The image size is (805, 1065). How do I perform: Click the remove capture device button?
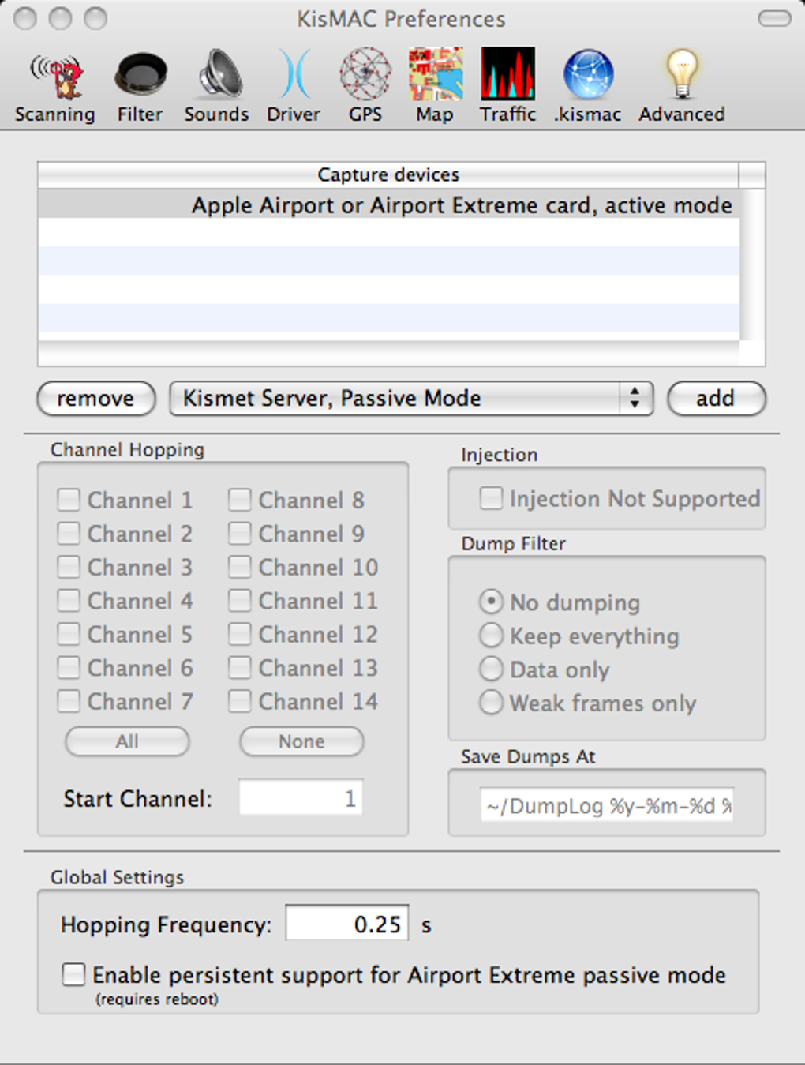tap(95, 399)
